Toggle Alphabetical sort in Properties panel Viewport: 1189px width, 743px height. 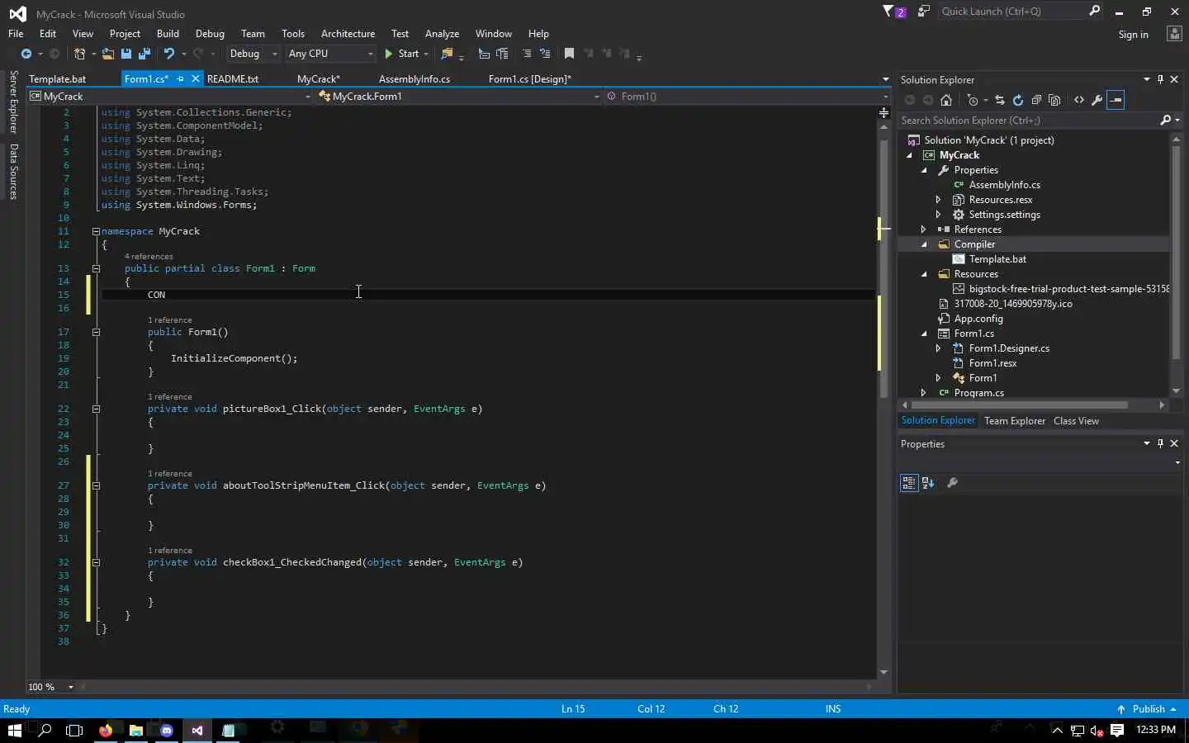tap(928, 483)
